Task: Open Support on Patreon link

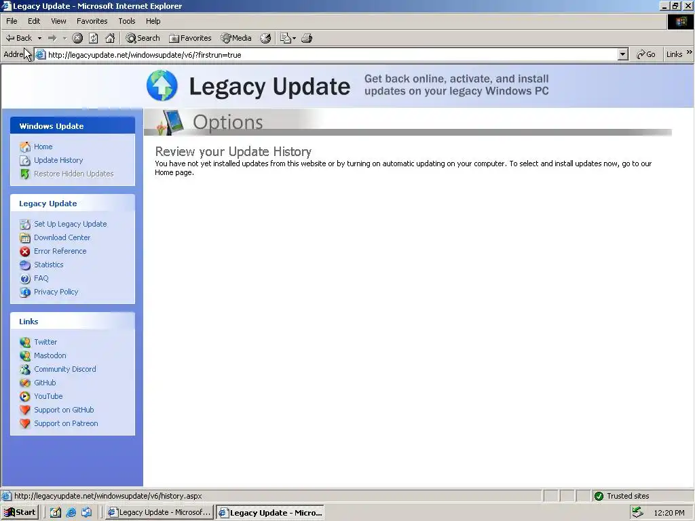Action: (x=66, y=423)
